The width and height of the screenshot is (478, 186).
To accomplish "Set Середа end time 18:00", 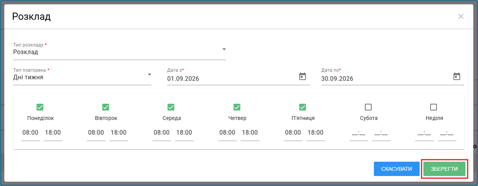I will click(x=184, y=133).
